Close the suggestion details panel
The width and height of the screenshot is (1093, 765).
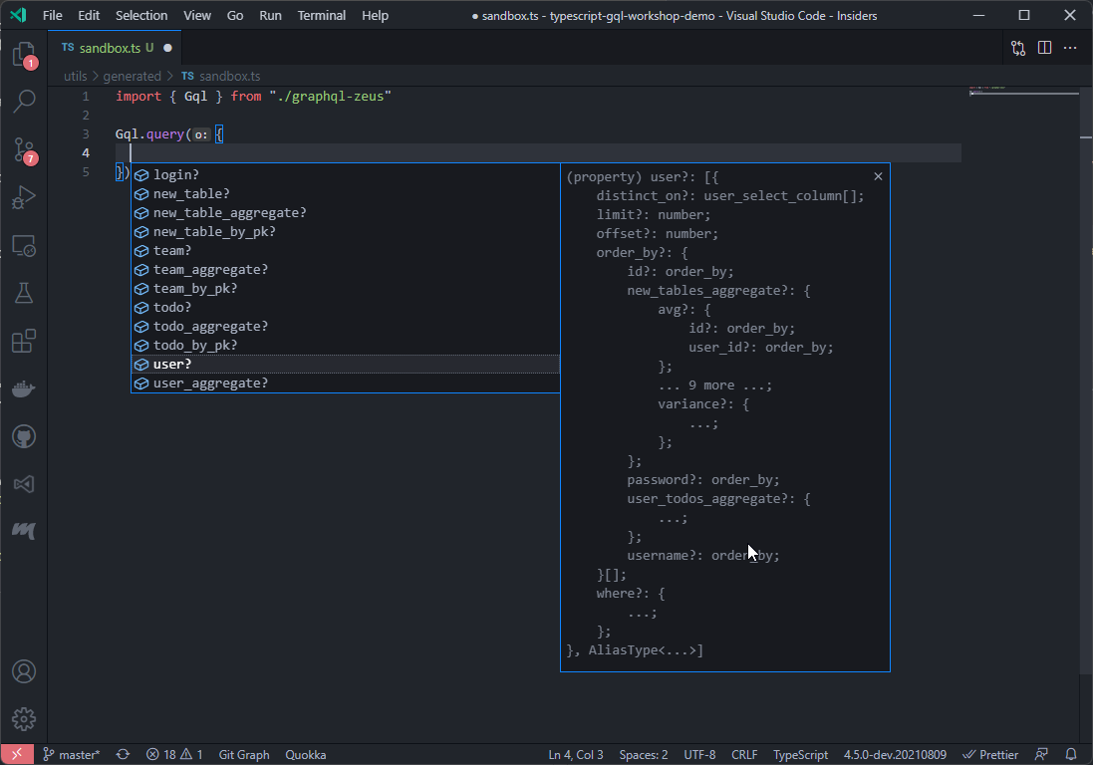point(878,176)
